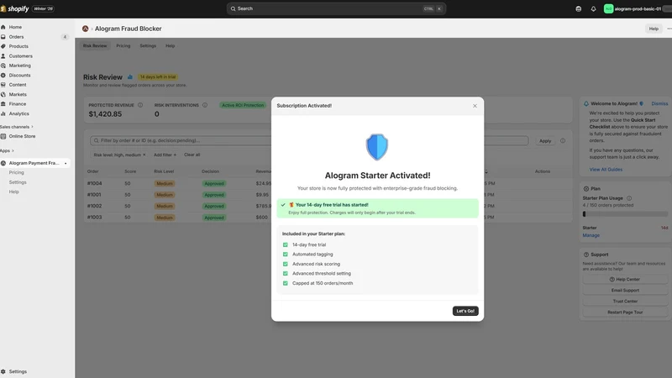Viewport: 672px width, 378px height.
Task: Click the Shopify logo
Action: pyautogui.click(x=14, y=8)
